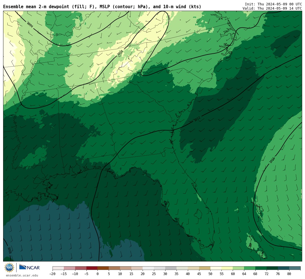The height and width of the screenshot is (279, 305).
Task: Click the 0 colorbar tick label
Action: pos(98,274)
